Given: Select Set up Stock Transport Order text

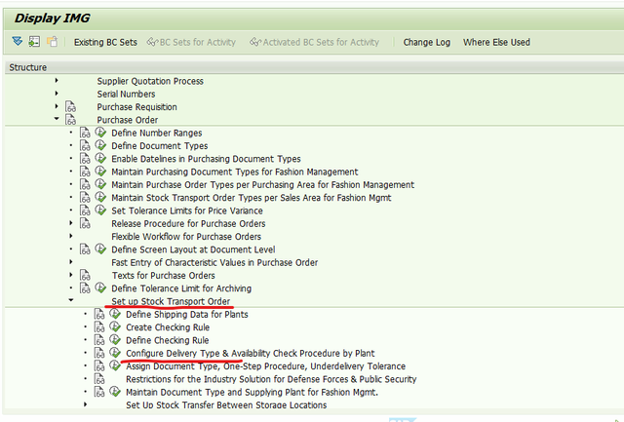Looking at the screenshot, I should (x=171, y=301).
